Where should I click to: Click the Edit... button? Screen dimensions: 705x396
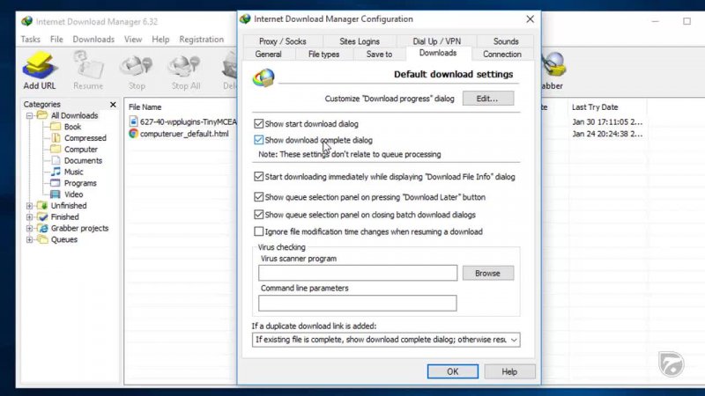point(487,99)
